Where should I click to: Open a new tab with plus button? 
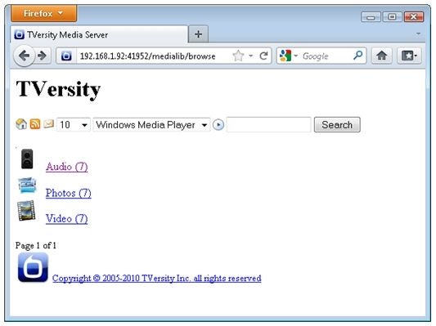(x=198, y=34)
